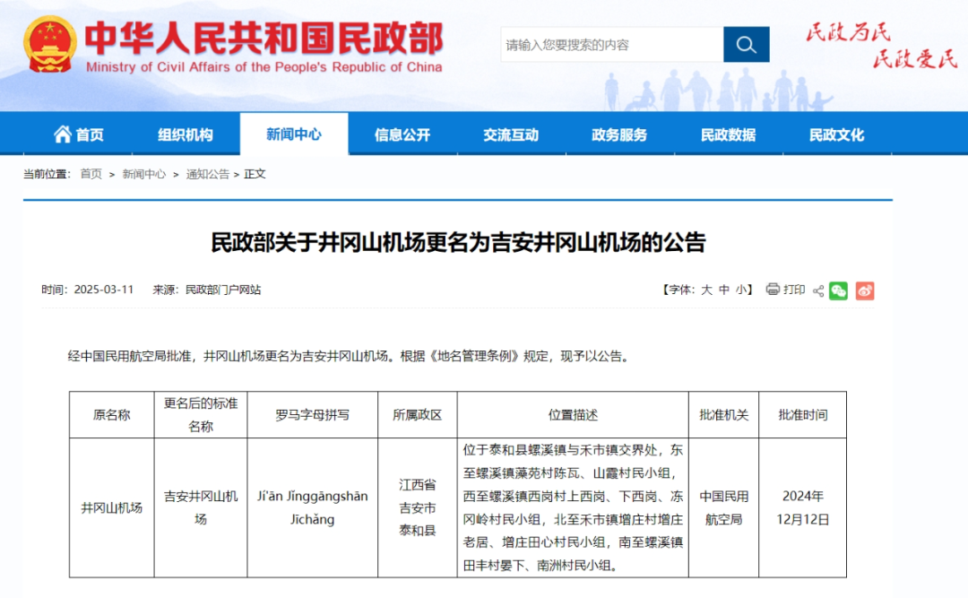This screenshot has width=968, height=598.
Task: Click table header 罗马字母拼写
Action: pyautogui.click(x=313, y=415)
